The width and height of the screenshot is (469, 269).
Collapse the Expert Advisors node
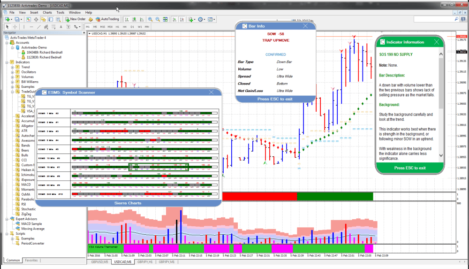coord(7,219)
